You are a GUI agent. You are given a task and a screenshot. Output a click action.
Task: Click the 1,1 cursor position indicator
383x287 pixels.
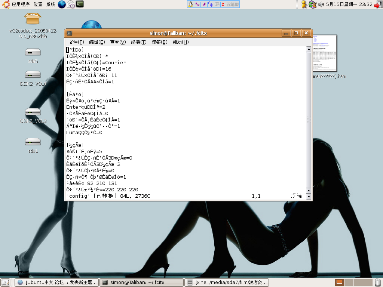[256, 196]
